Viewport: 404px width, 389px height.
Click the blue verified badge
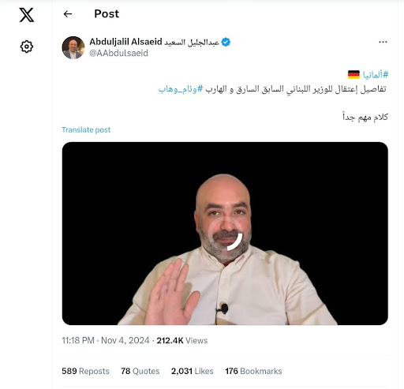point(226,42)
